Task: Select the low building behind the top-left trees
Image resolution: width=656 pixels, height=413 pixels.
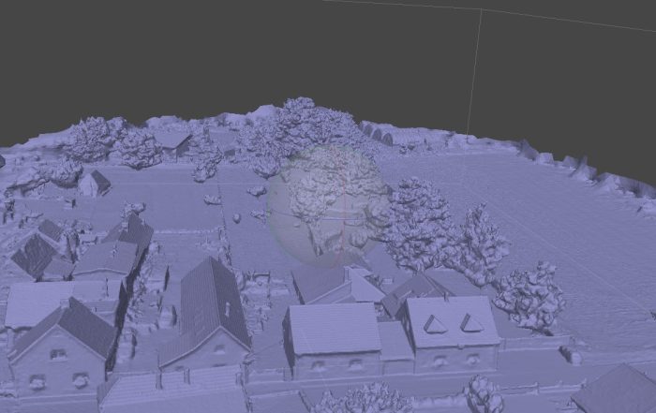Action: [171, 141]
